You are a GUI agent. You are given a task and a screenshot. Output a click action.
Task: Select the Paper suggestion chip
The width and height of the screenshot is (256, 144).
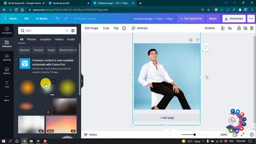coord(51,50)
